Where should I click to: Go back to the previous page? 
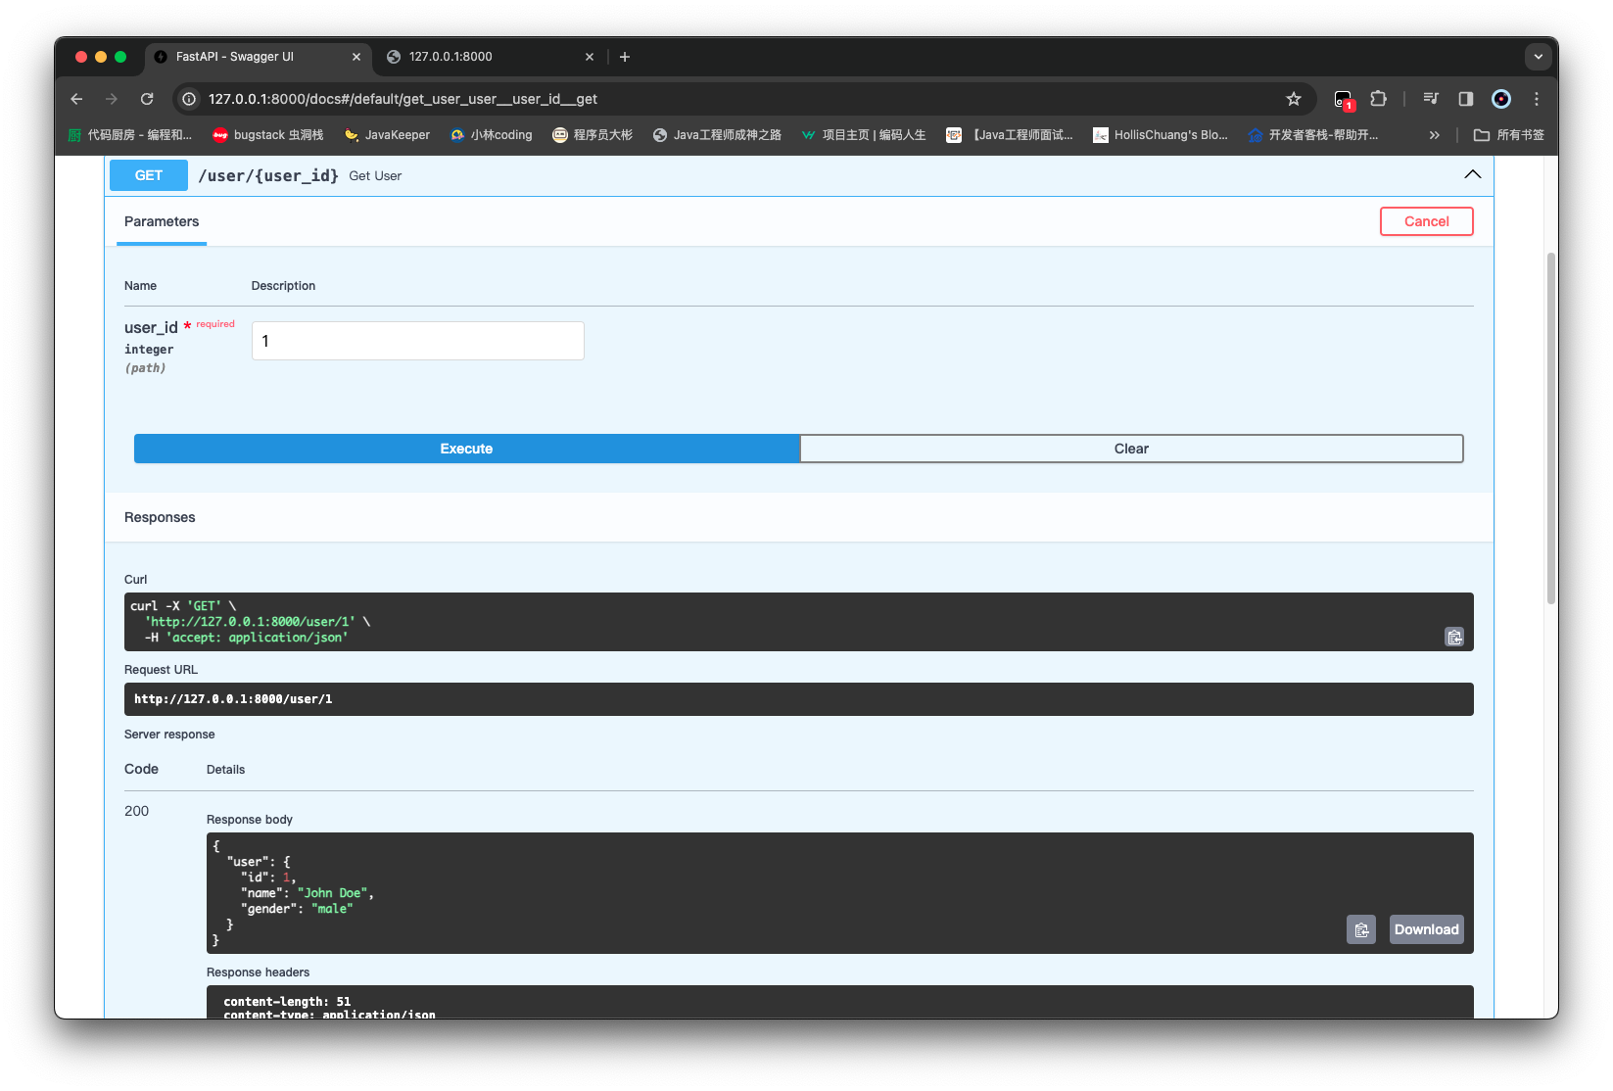76,99
